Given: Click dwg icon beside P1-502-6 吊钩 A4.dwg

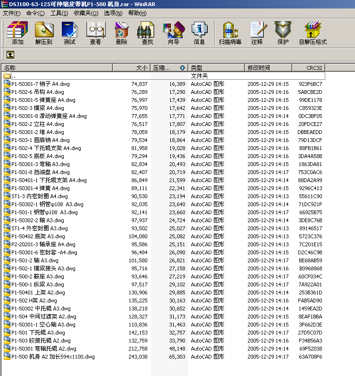Looking at the screenshot, I should coord(7,92).
